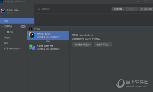Click the '授权给 hypos timbres' text
Viewport: 153px width, 92px height.
click(x=82, y=35)
